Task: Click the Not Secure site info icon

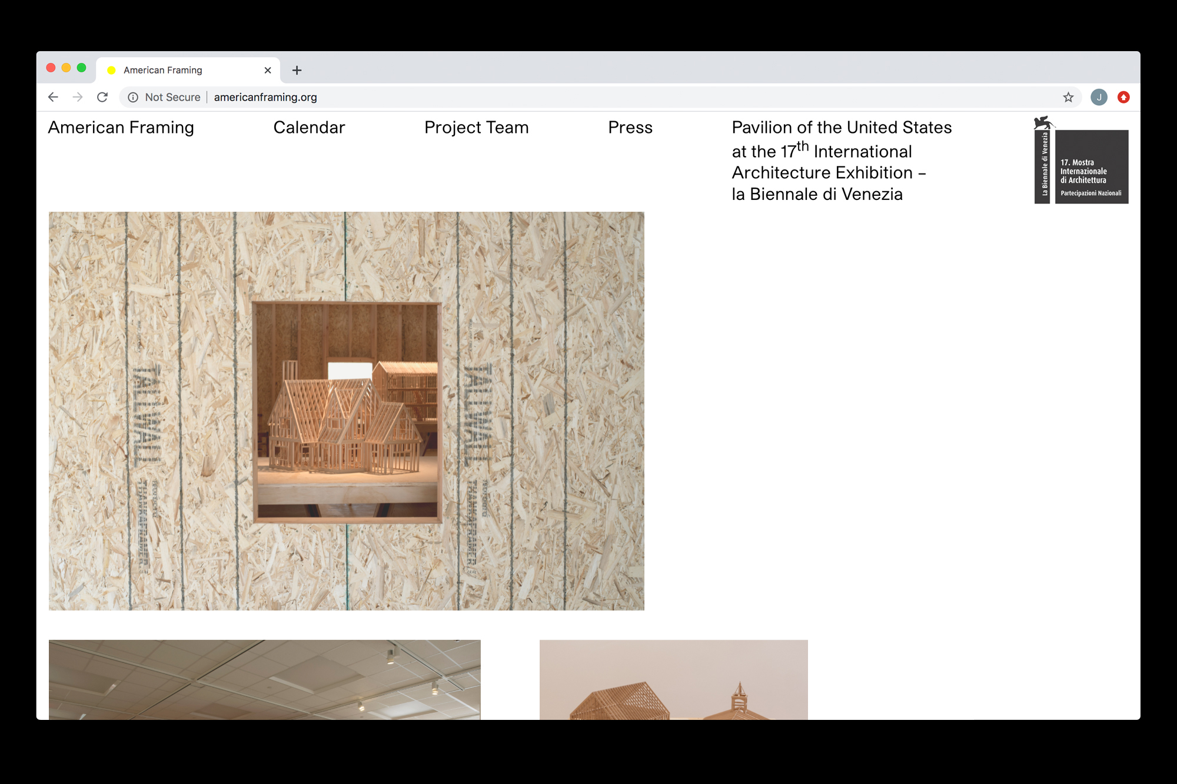Action: 132,97
